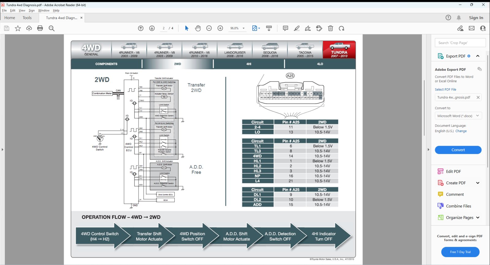
Task: Send the file by email icon
Action: tap(472, 28)
